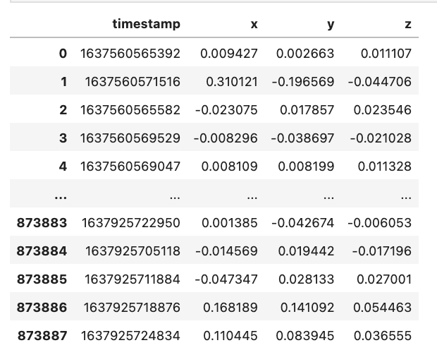
Task: Select timestamp 1637560569047
Action: pos(130,167)
